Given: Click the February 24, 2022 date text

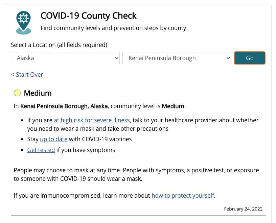Looking at the screenshot, I should pyautogui.click(x=243, y=209).
